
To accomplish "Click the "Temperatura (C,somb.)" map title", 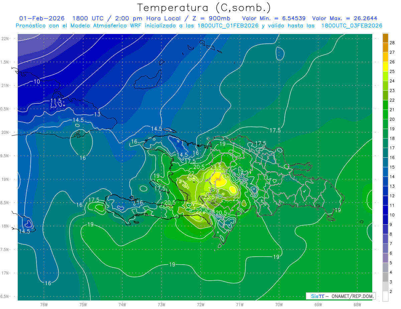I will (205, 8).
